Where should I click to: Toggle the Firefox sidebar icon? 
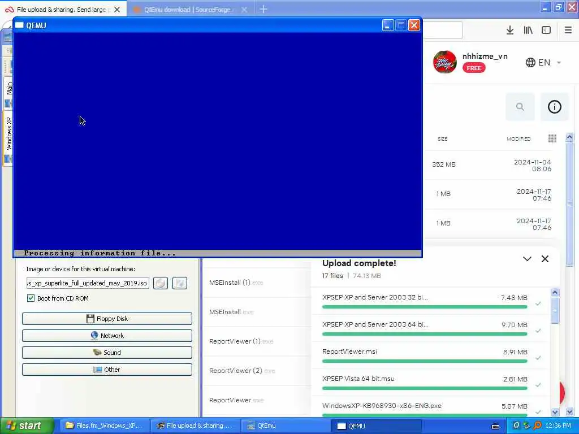(x=546, y=31)
